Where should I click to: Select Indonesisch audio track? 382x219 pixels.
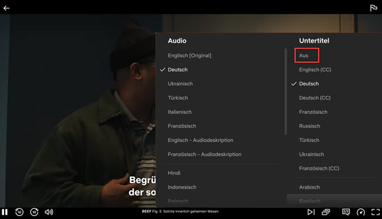click(x=182, y=187)
